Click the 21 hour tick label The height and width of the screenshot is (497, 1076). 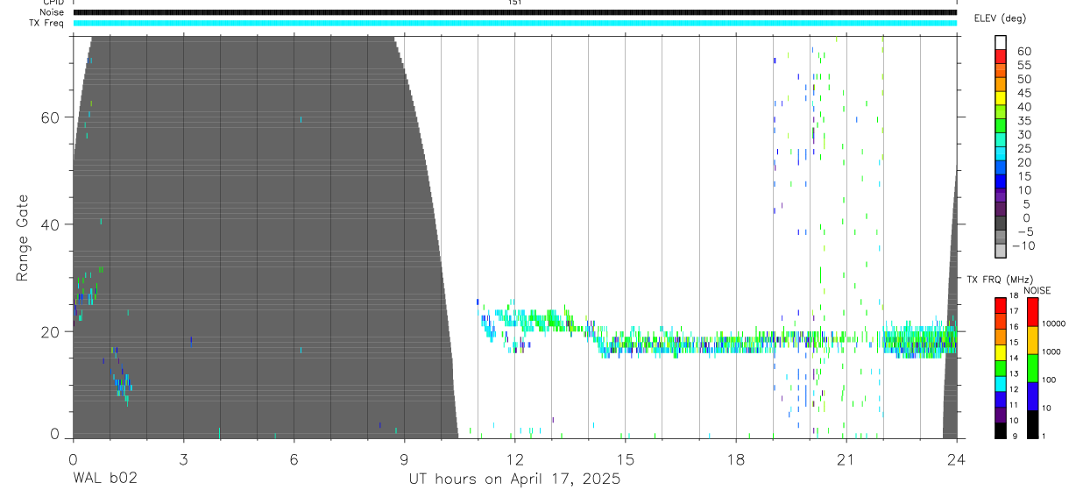tap(846, 458)
